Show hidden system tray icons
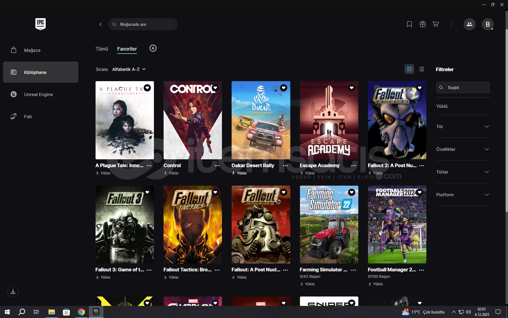This screenshot has height=318, width=508. pyautogui.click(x=454, y=312)
